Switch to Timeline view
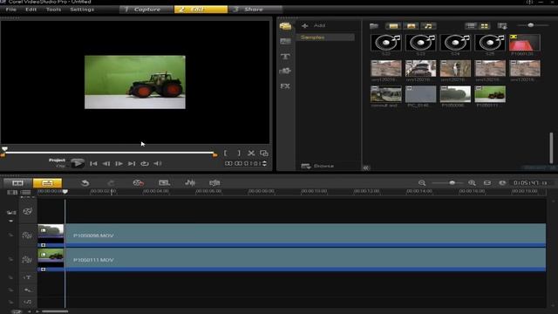 47,183
